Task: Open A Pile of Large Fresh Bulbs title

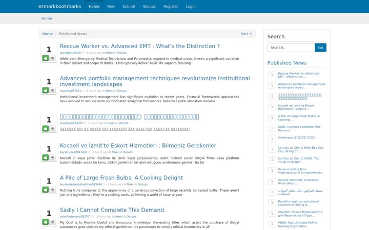Action: click(x=121, y=178)
